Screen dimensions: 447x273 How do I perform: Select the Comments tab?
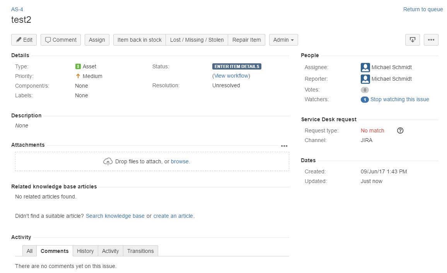pos(55,251)
